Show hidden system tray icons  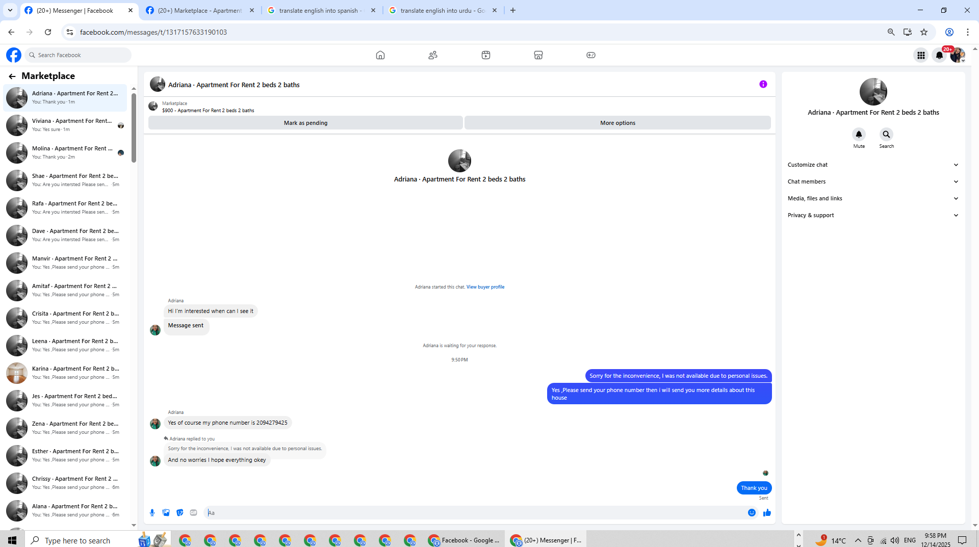tap(858, 540)
